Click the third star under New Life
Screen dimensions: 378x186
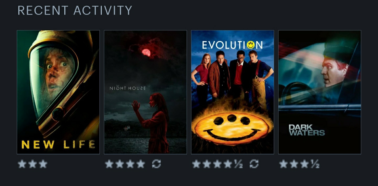tap(43, 164)
